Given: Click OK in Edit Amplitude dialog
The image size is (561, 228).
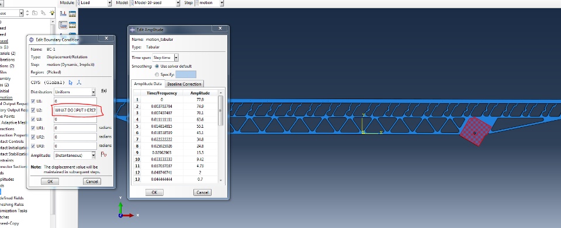Looking at the screenshot, I should point(154,192).
